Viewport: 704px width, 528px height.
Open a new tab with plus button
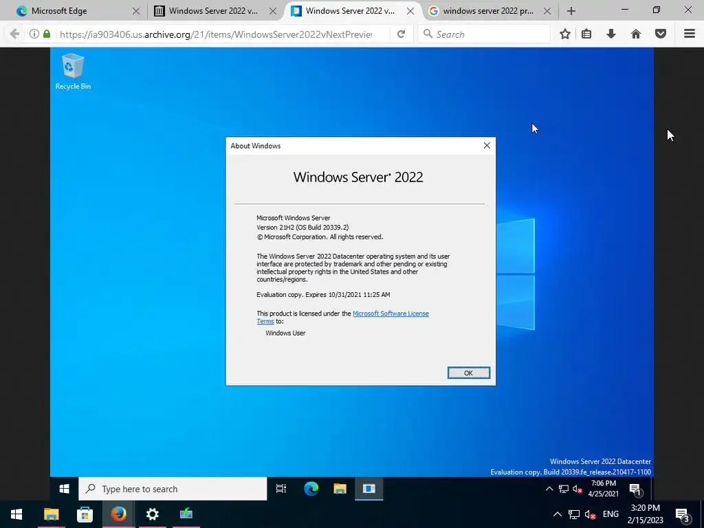pyautogui.click(x=571, y=11)
